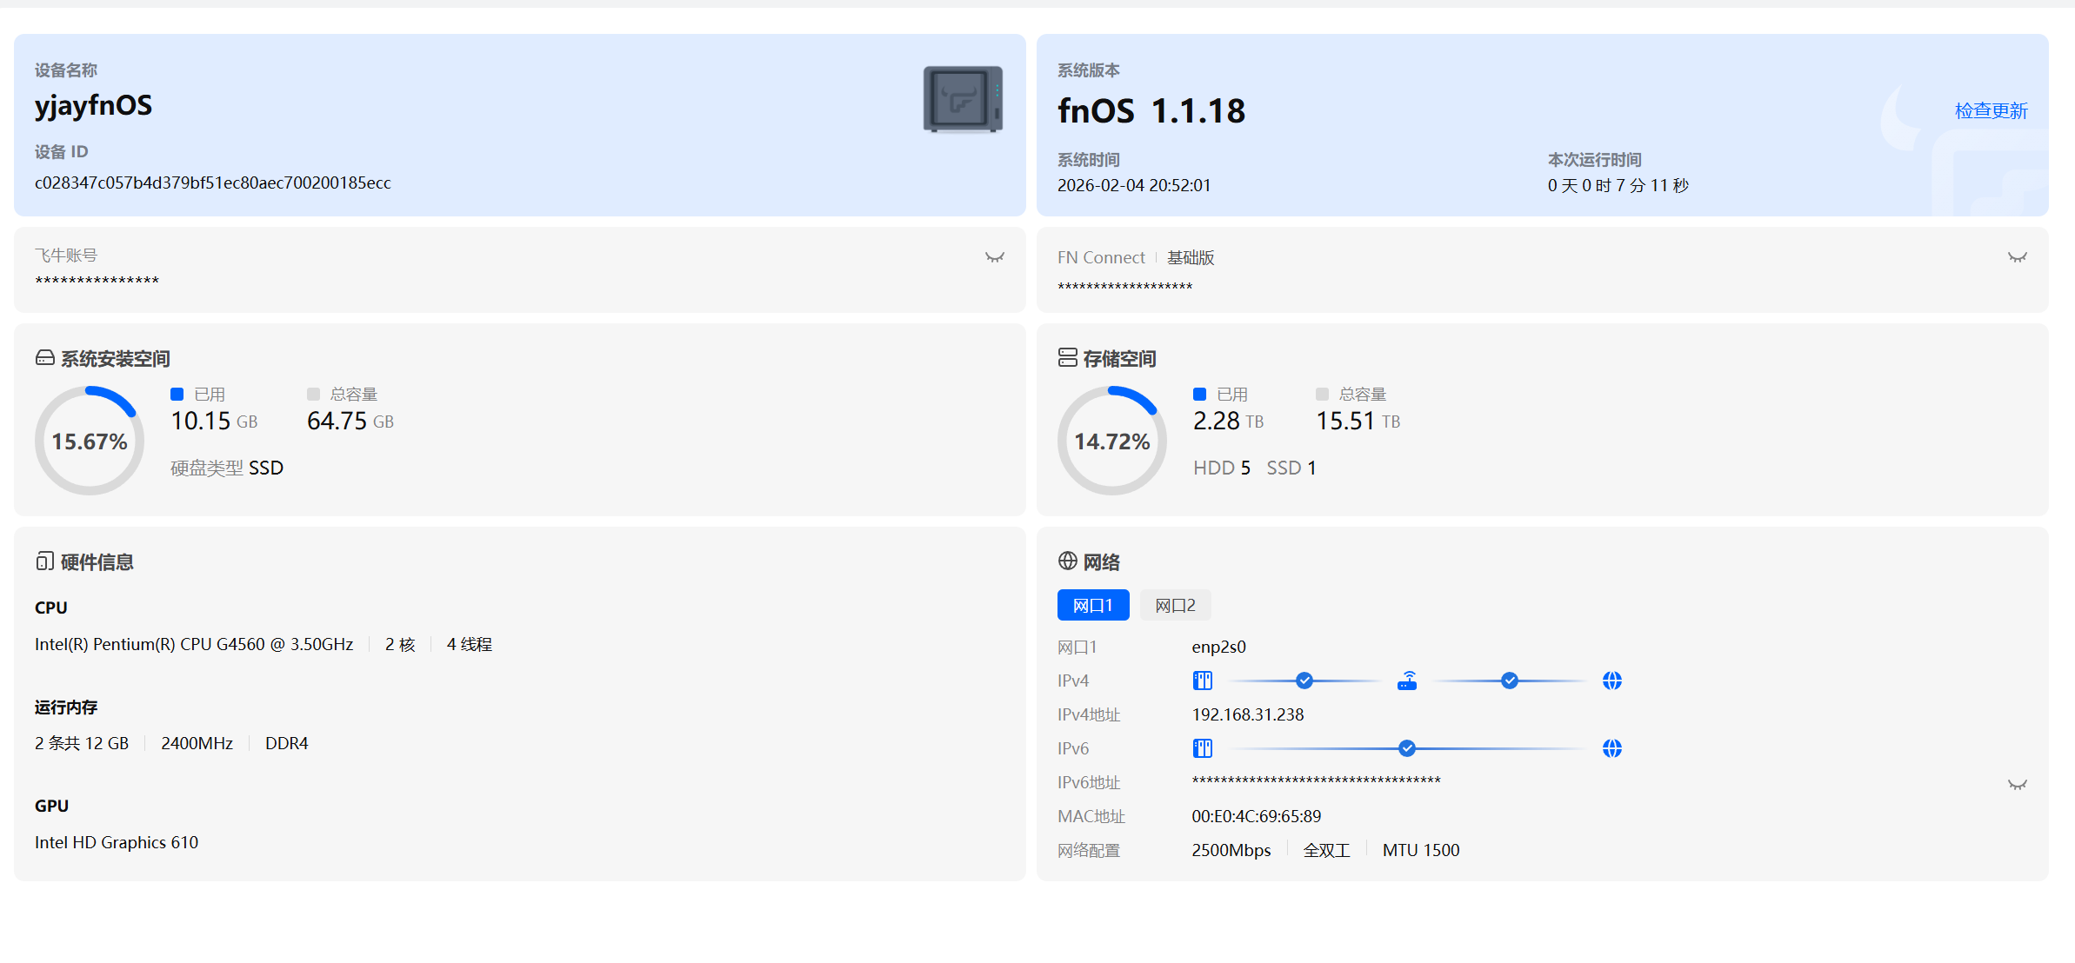The image size is (2075, 963).
Task: Switch to the 网口2 tab
Action: coord(1175,605)
